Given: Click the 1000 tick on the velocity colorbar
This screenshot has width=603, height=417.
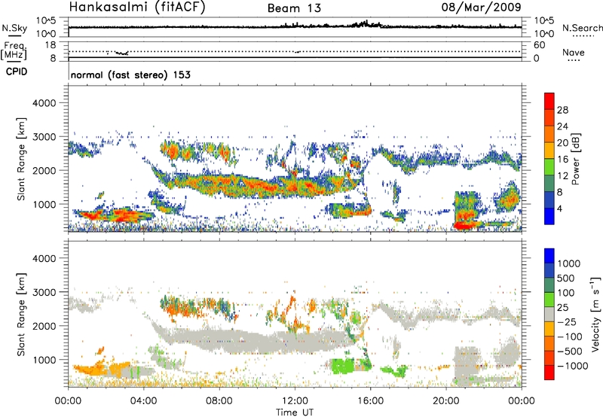Looking at the screenshot, I should (568, 263).
